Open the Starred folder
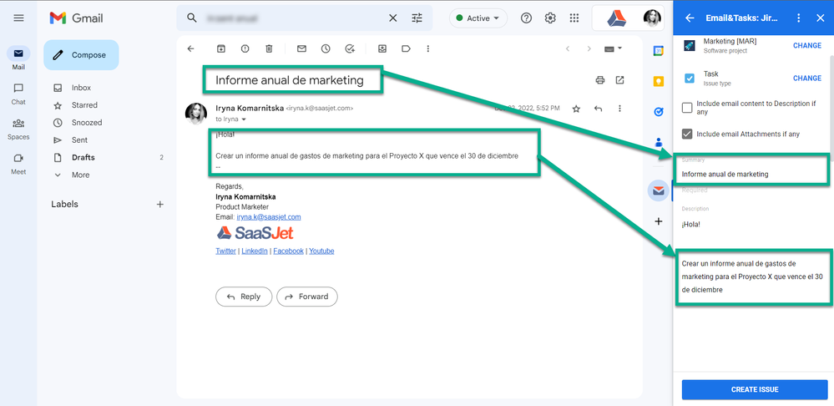This screenshot has width=834, height=406. pyautogui.click(x=84, y=105)
